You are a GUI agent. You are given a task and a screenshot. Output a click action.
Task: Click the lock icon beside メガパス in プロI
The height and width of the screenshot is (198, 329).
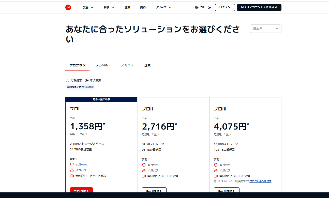click(72, 170)
